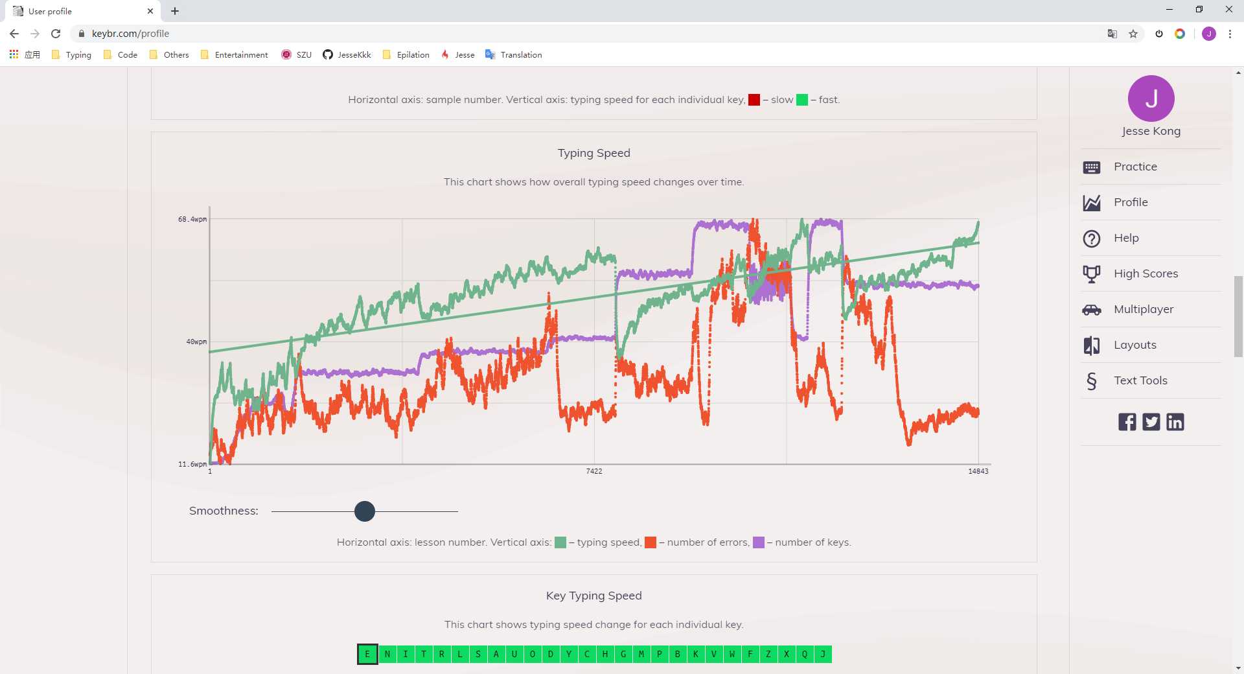
Task: Select the T key button
Action: tap(424, 654)
